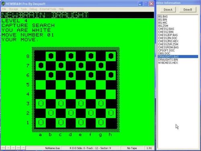This screenshot has width=201, height=151.
Task: Click the No Tape status indicator
Action: click(x=132, y=148)
